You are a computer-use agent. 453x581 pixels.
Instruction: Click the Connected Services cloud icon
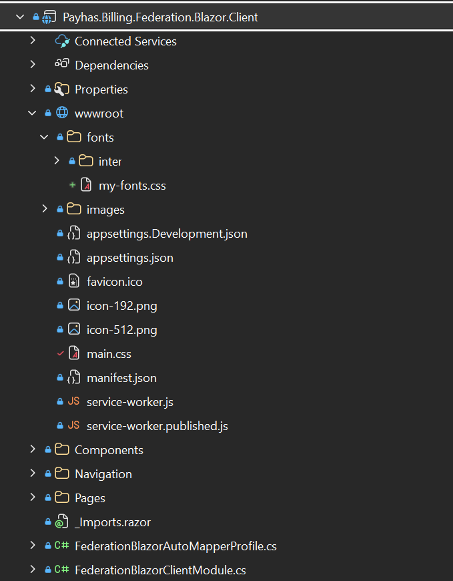(62, 41)
